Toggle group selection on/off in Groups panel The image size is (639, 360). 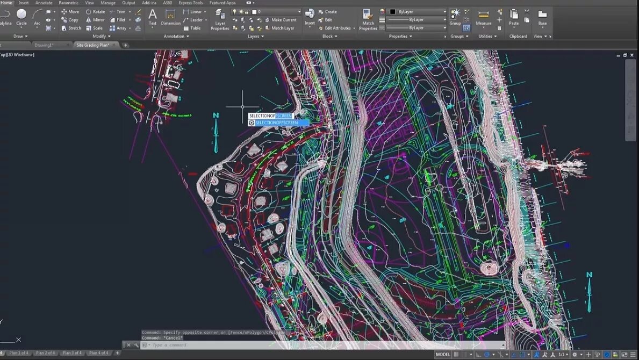coord(466,28)
